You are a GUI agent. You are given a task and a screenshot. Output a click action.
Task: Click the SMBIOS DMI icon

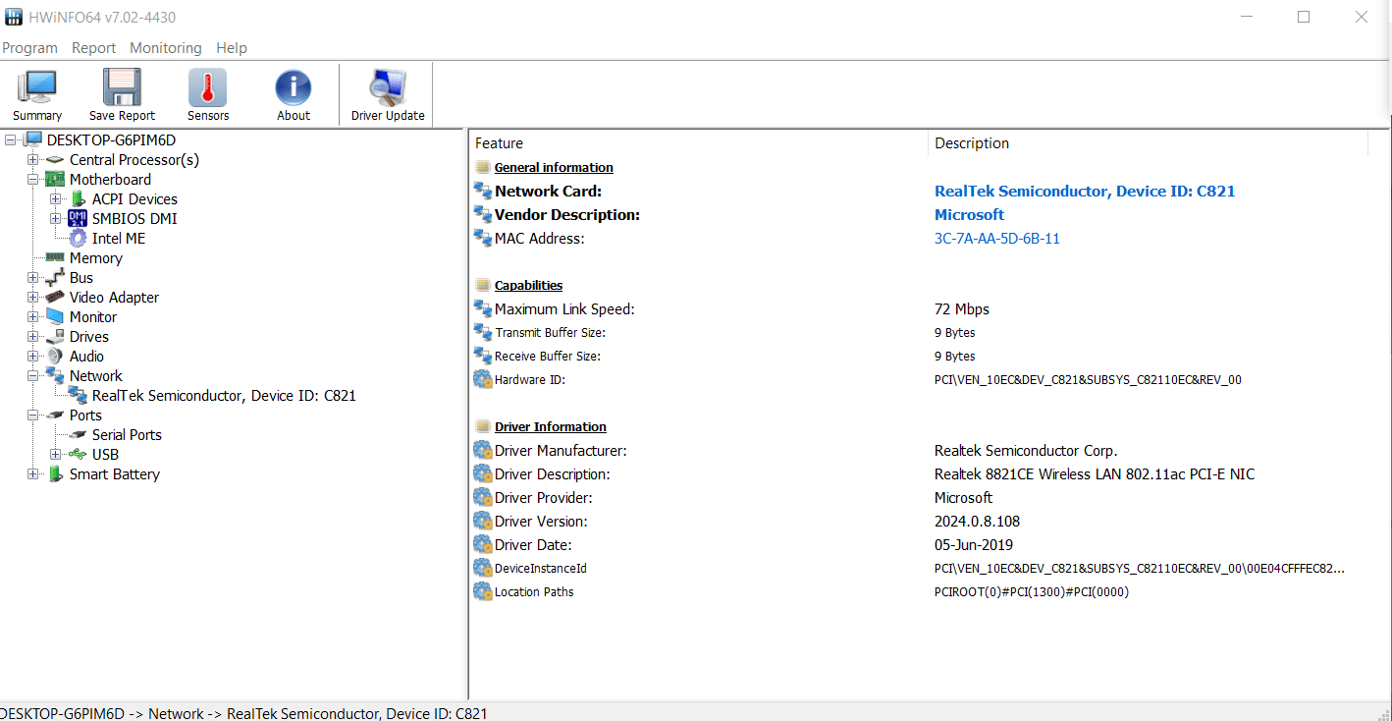(78, 218)
